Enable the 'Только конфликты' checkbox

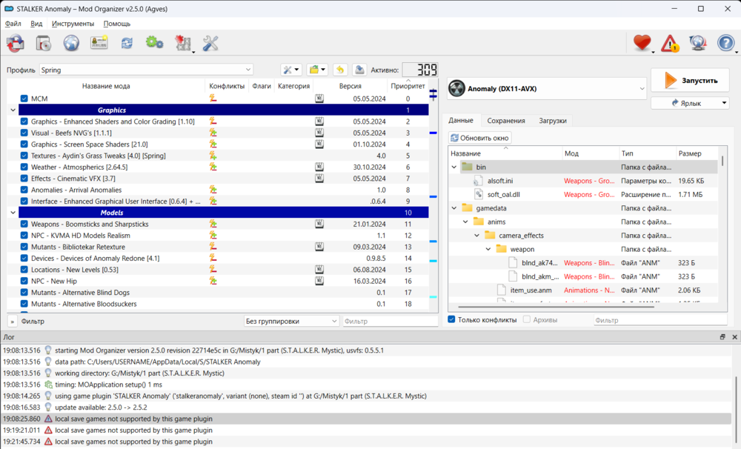(x=451, y=319)
